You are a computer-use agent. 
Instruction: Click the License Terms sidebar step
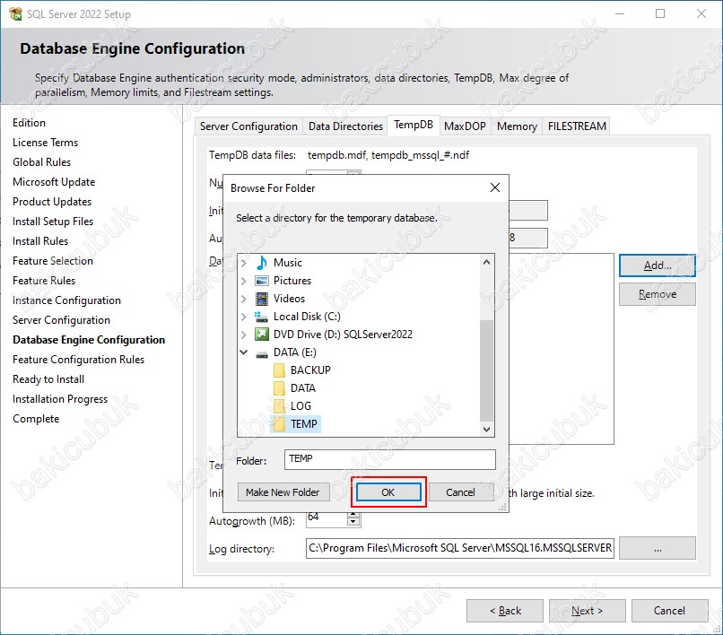tap(45, 143)
